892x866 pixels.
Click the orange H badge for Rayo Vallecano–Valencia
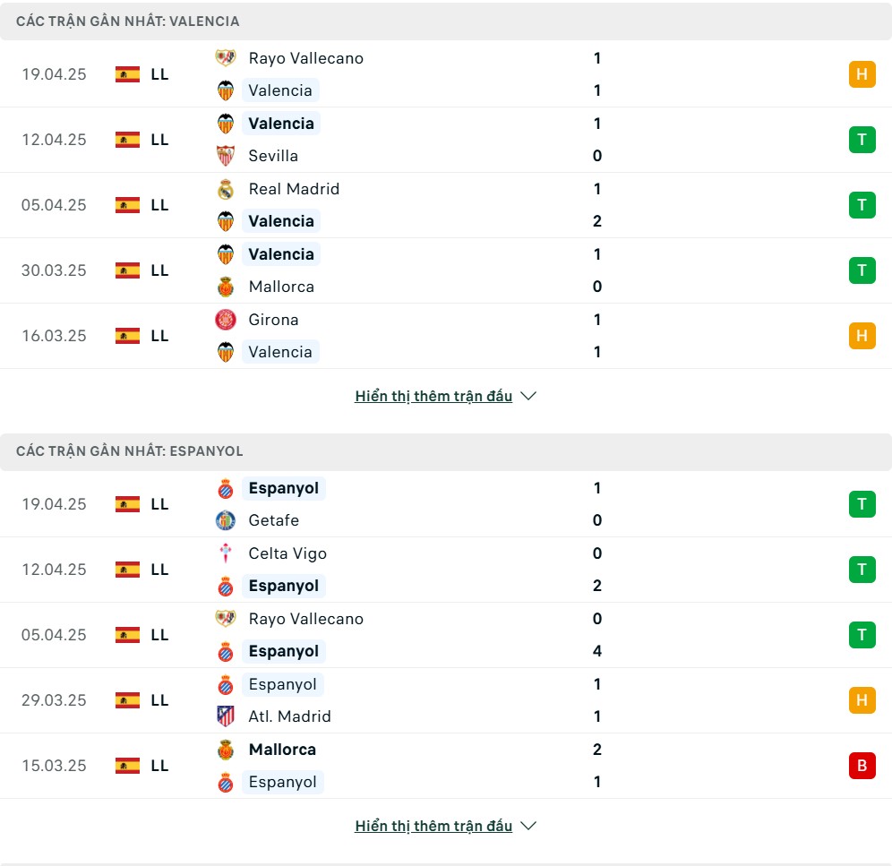click(x=862, y=74)
